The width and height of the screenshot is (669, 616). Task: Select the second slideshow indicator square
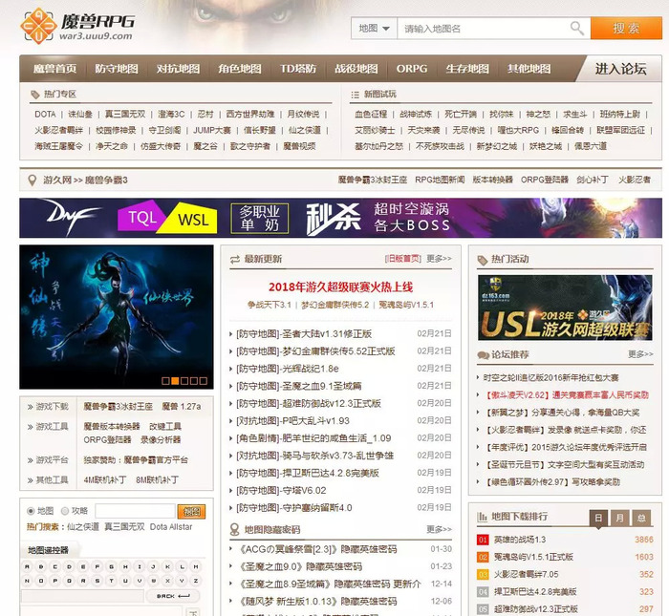pyautogui.click(x=175, y=381)
